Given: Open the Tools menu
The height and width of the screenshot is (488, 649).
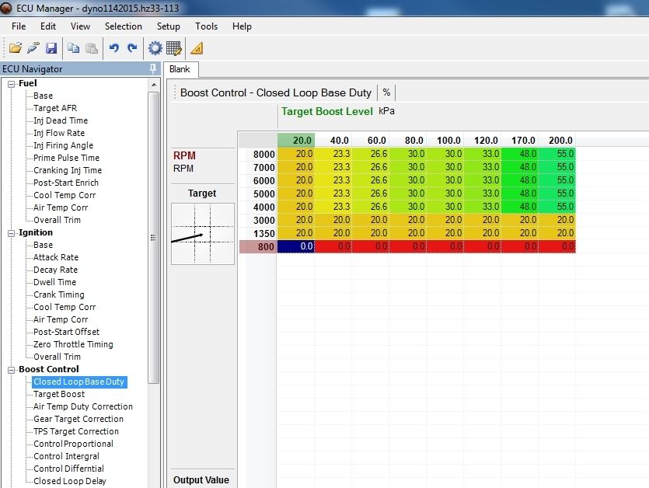Looking at the screenshot, I should pyautogui.click(x=206, y=26).
